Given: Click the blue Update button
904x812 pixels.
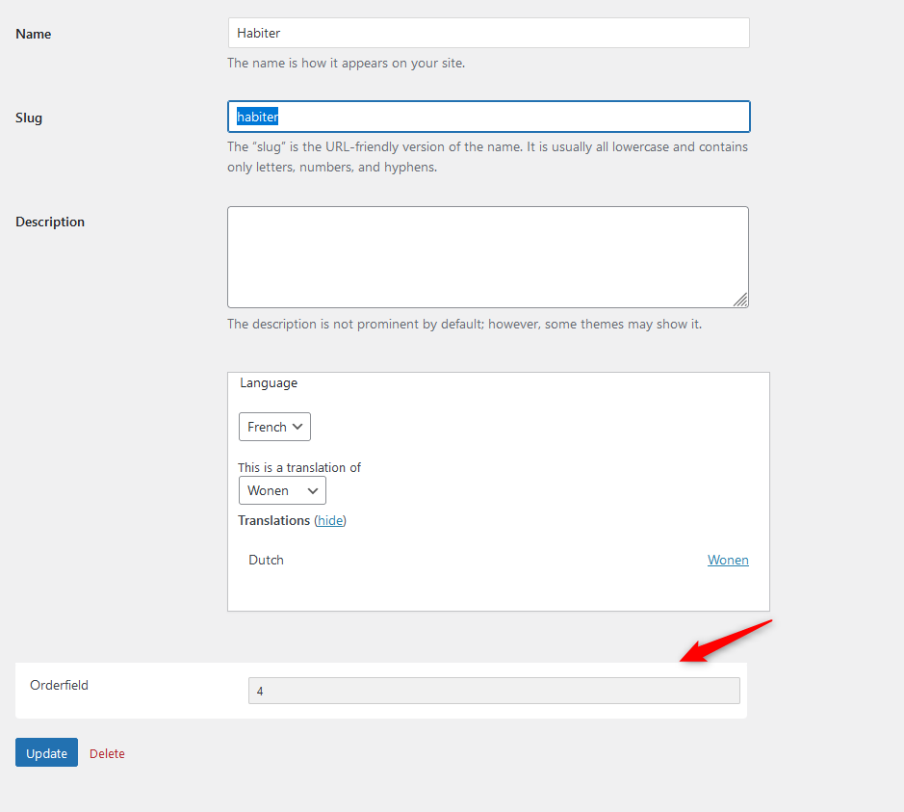Looking at the screenshot, I should [x=47, y=752].
